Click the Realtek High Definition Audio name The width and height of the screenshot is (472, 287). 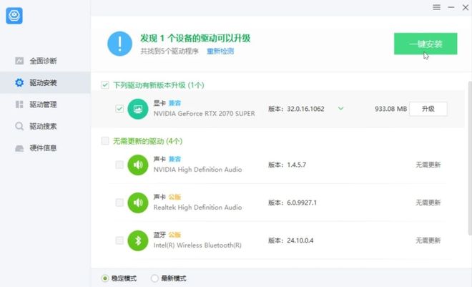pos(197,208)
